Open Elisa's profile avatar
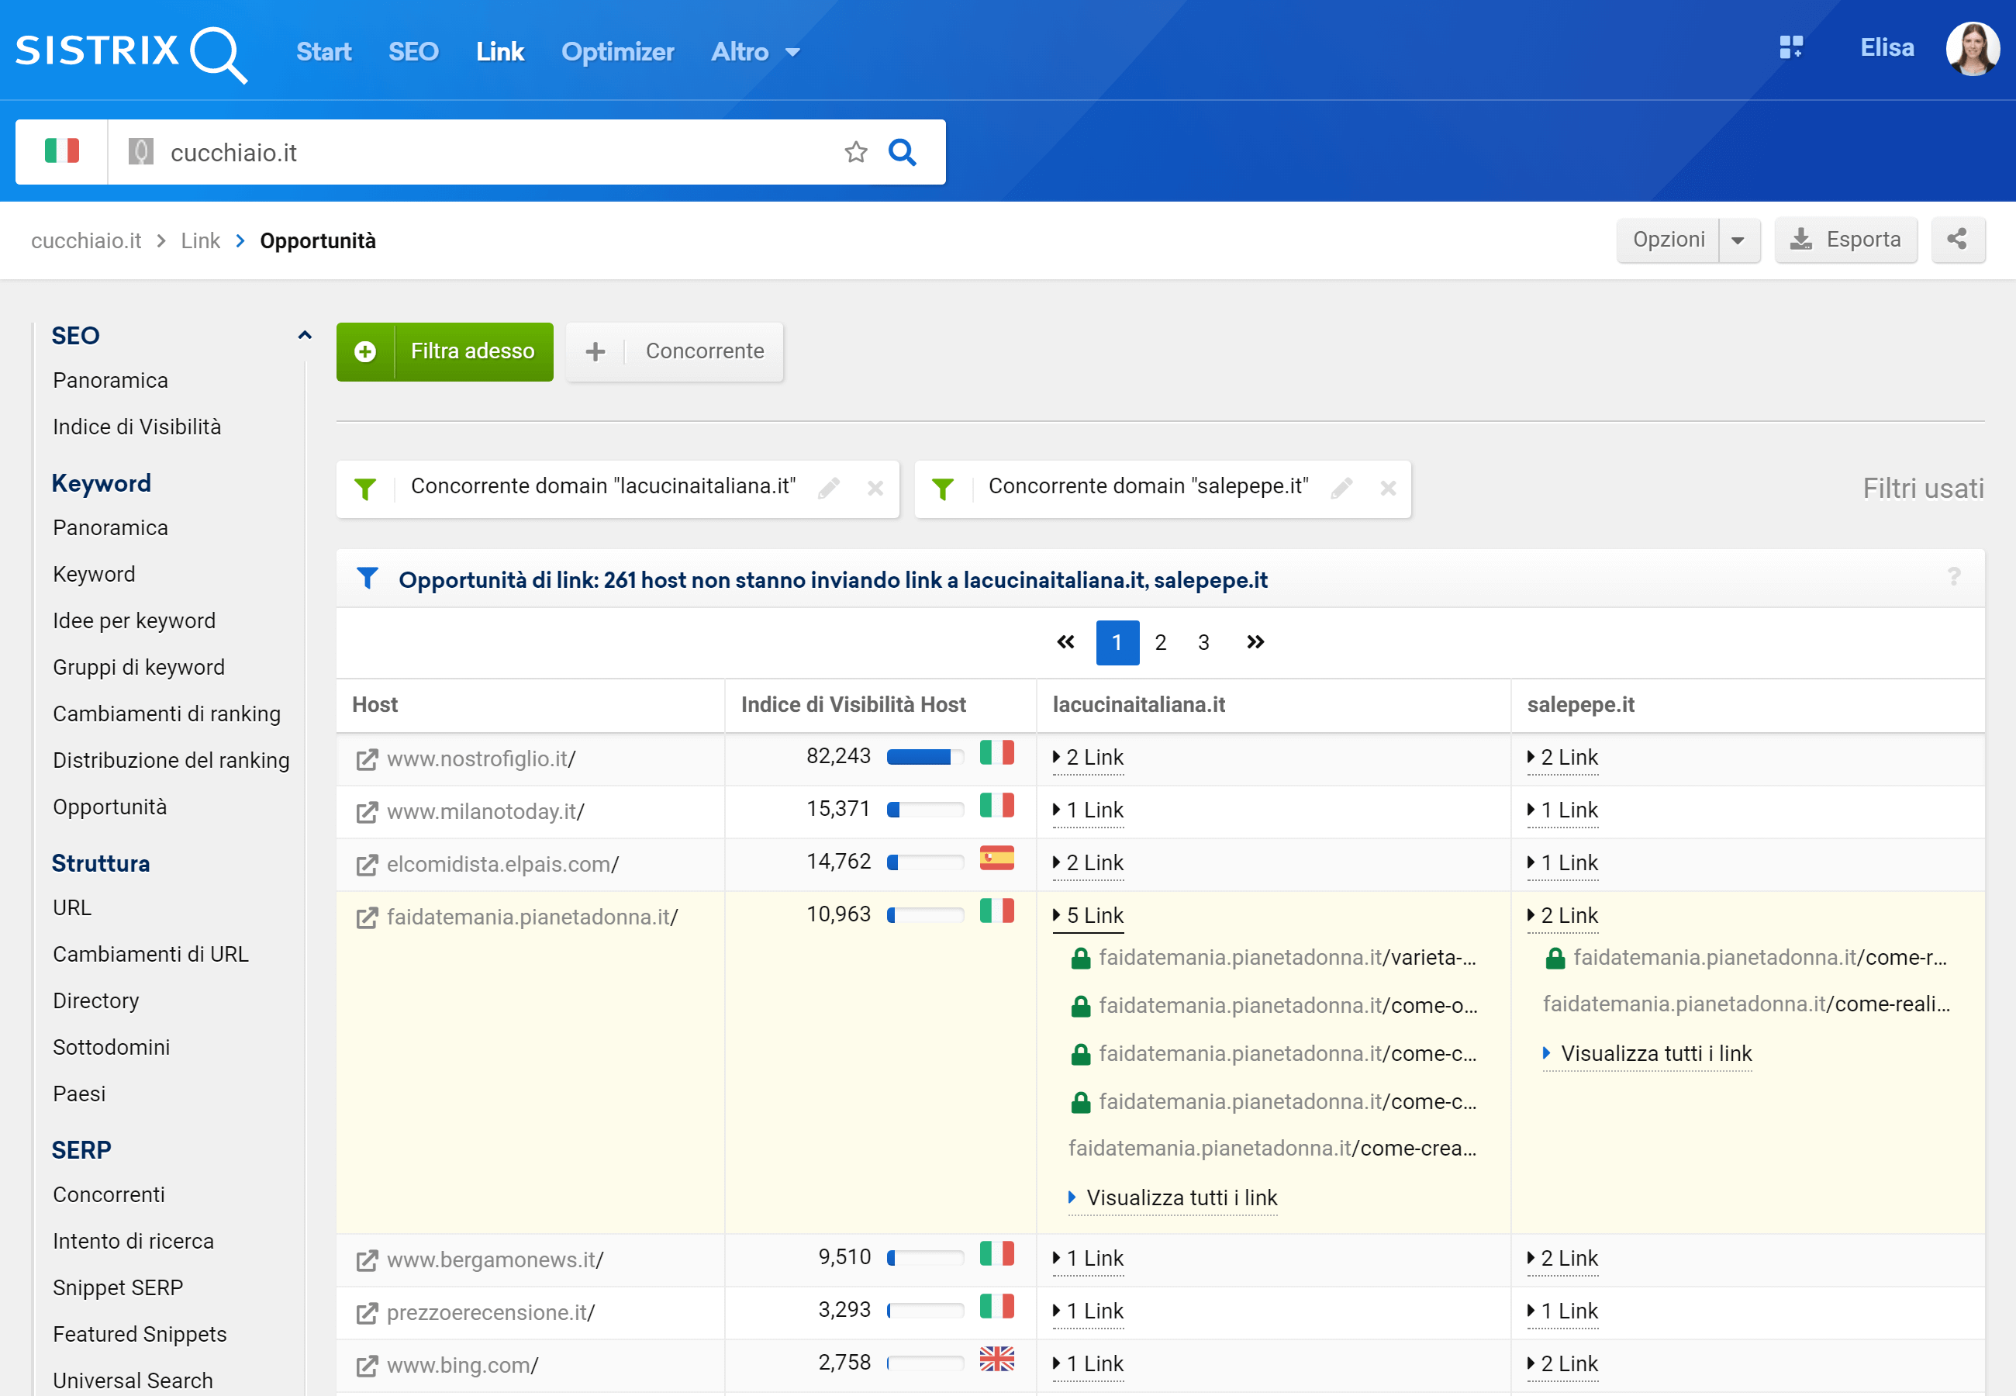2016x1396 pixels. coord(1973,49)
